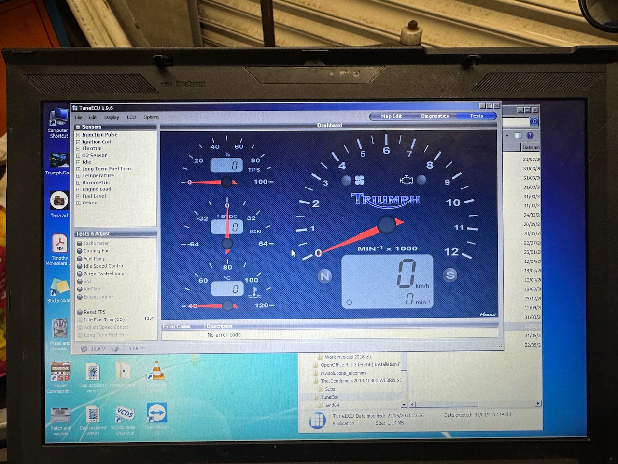Expand the Ignition Coil sensor node
Screen dimensions: 618x464
(78, 142)
